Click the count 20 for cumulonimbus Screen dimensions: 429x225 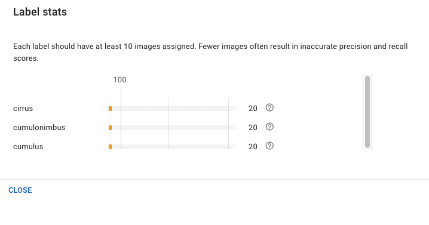(x=253, y=128)
